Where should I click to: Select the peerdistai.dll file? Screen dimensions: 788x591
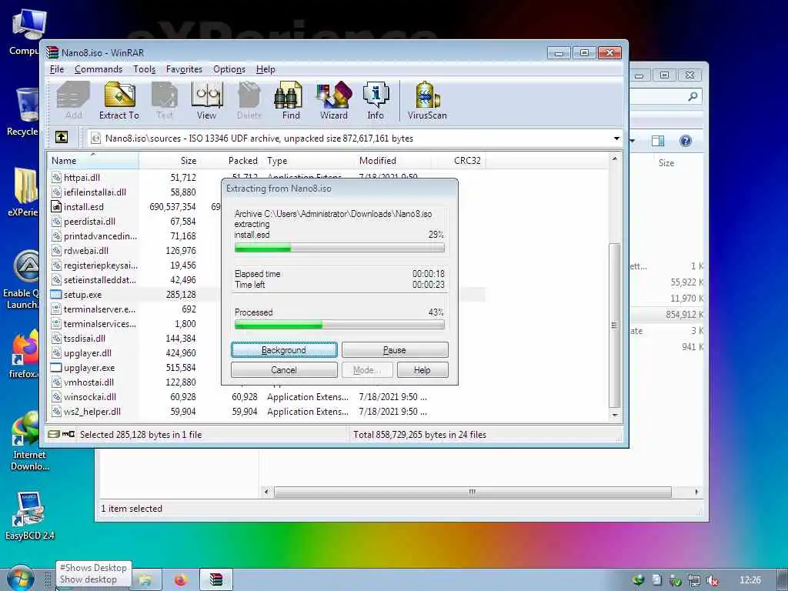[x=89, y=222]
